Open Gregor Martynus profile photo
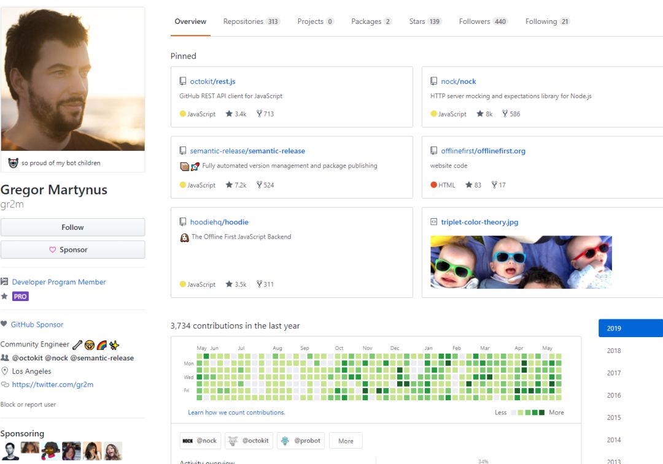 [x=72, y=79]
